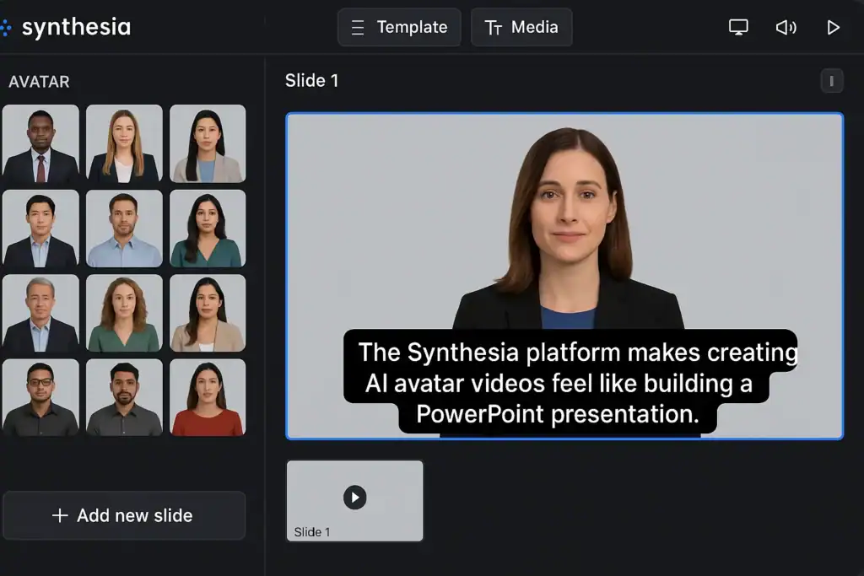Click the Slide 1 heading
This screenshot has width=864, height=576.
(x=312, y=80)
